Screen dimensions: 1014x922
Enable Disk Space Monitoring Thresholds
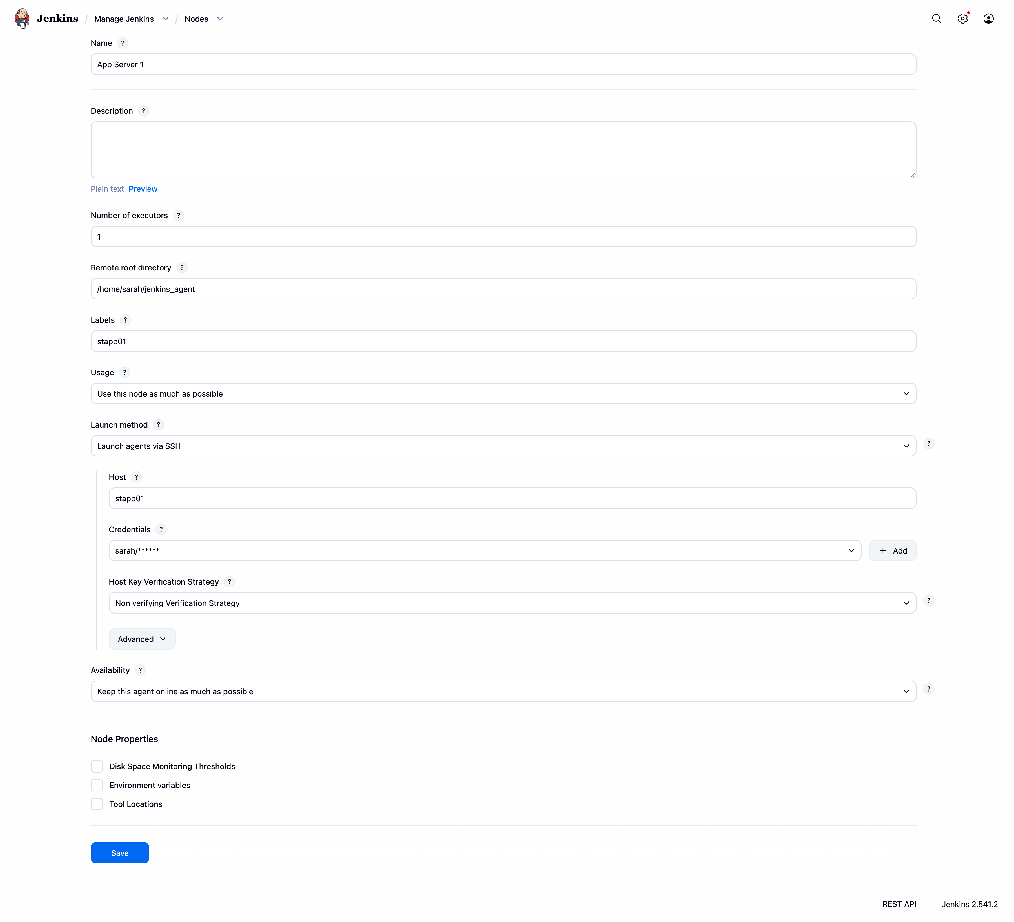pyautogui.click(x=97, y=766)
